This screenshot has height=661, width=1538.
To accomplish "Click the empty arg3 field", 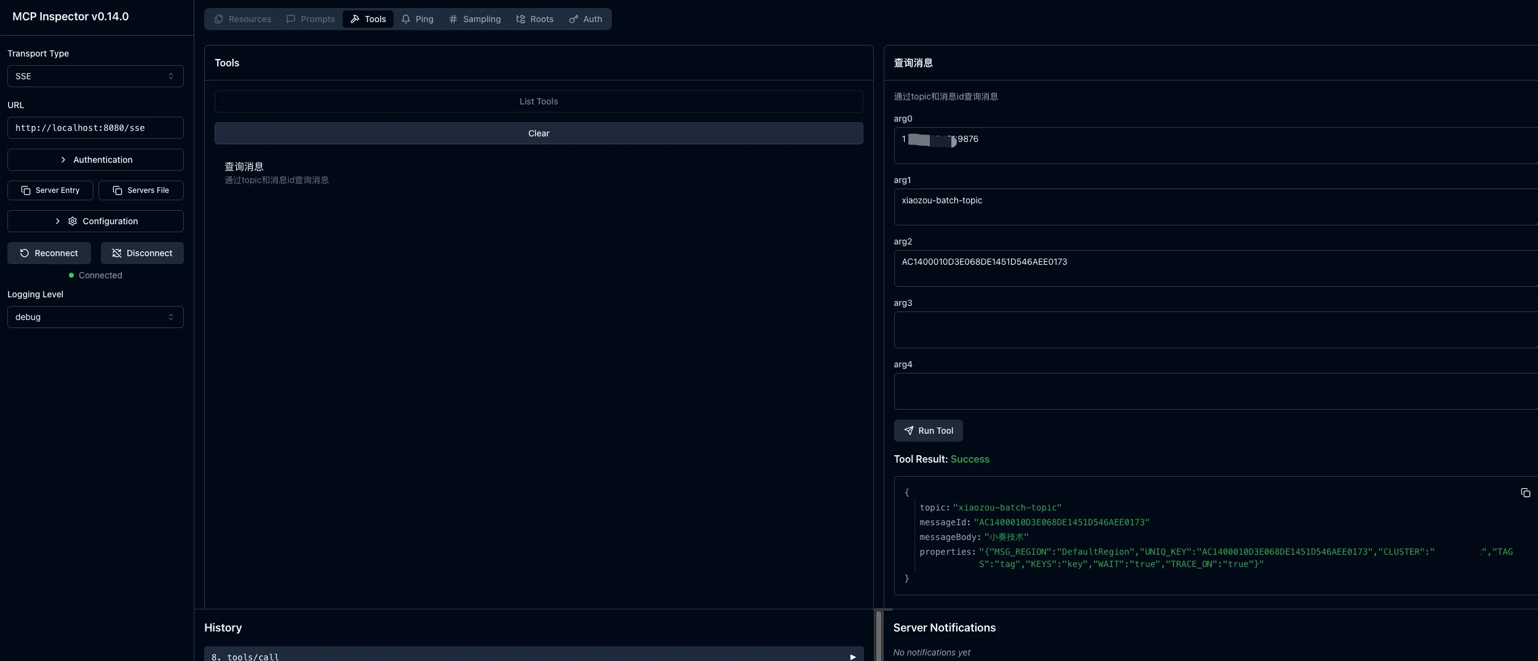I will pyautogui.click(x=1216, y=330).
